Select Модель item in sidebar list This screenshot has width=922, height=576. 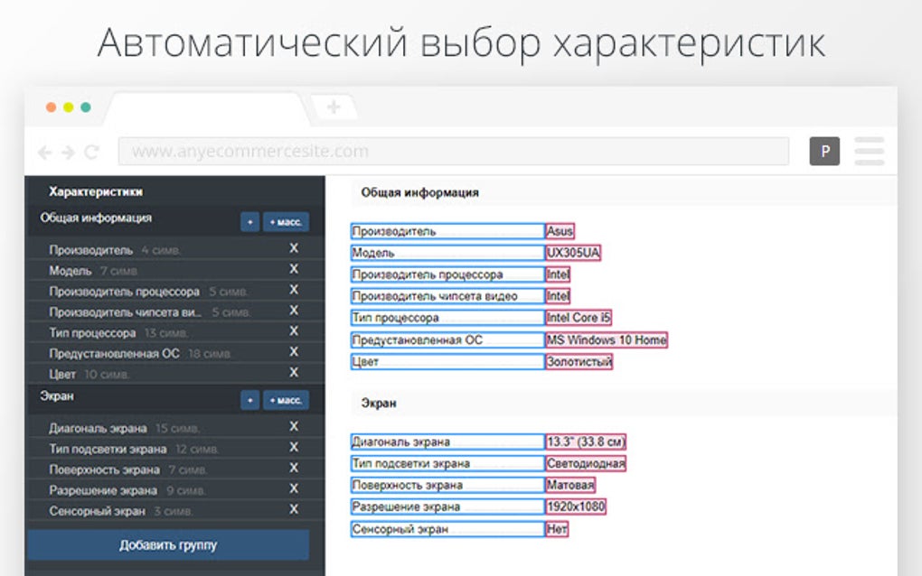pos(71,271)
